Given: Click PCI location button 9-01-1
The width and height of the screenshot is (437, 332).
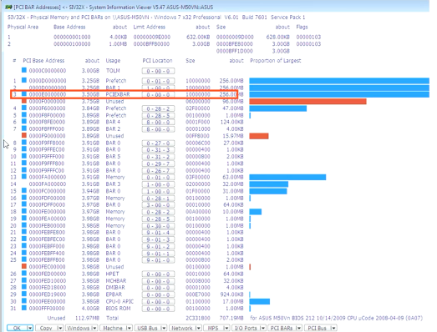Looking at the screenshot, I should tap(158, 254).
